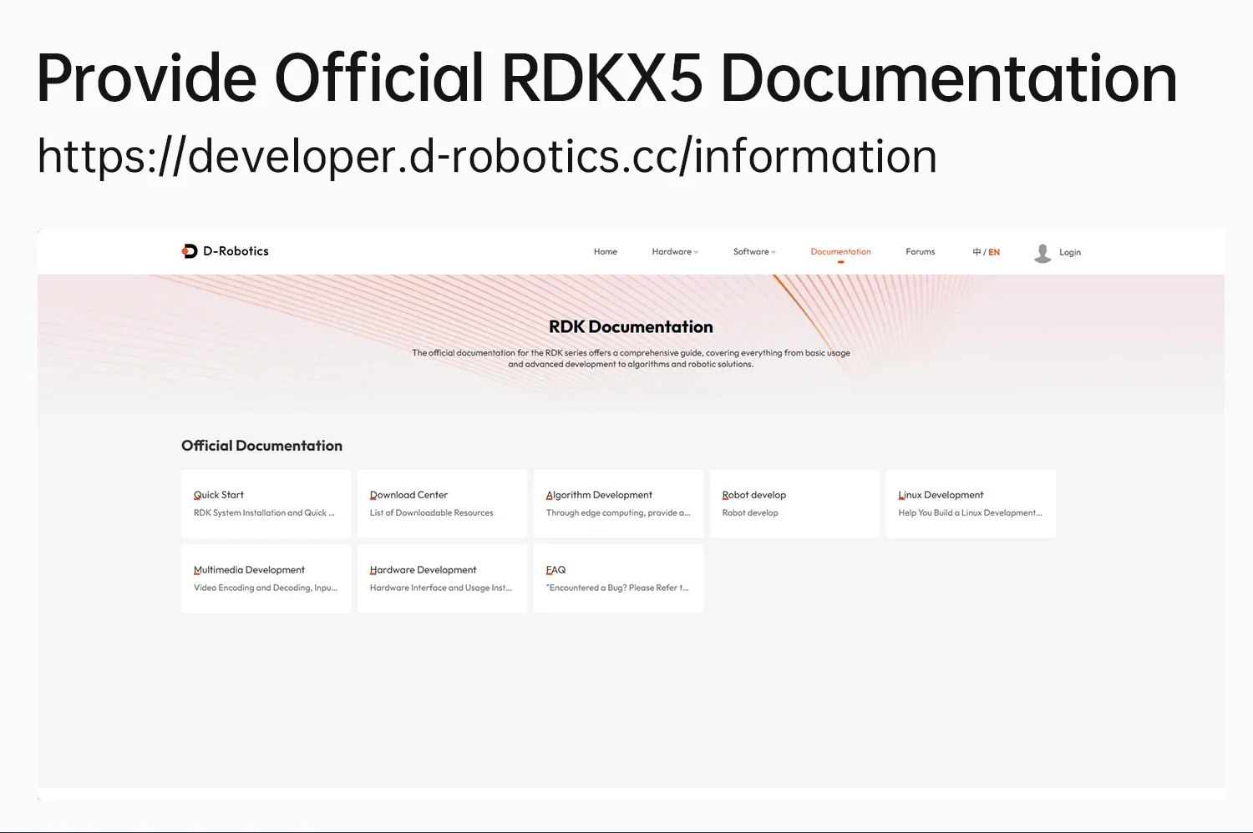Click 'List of Downloadable Resources' description
The height and width of the screenshot is (833, 1253).
[432, 513]
